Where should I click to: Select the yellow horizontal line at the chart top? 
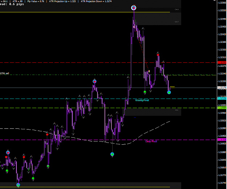[85, 12]
